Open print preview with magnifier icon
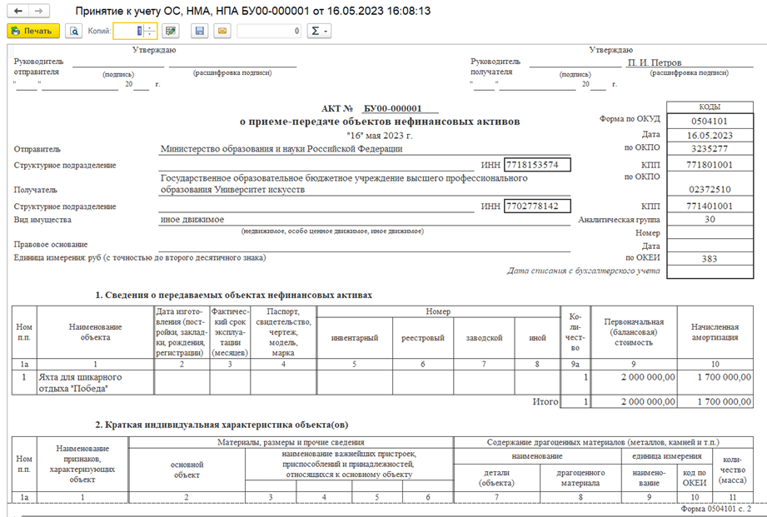The height and width of the screenshot is (517, 767). [x=74, y=31]
